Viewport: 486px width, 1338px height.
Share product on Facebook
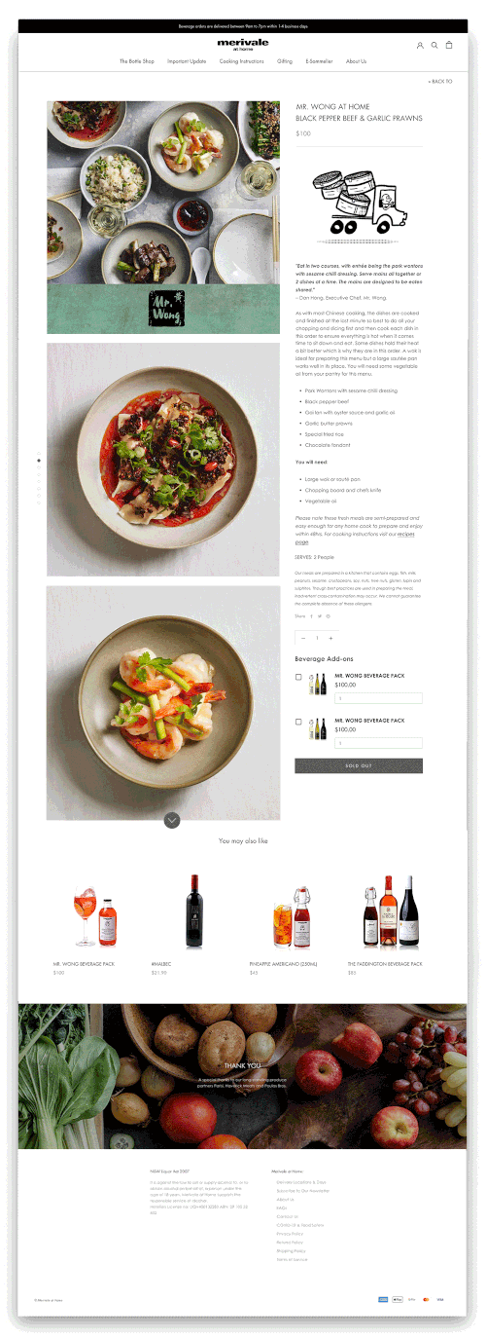click(x=312, y=616)
